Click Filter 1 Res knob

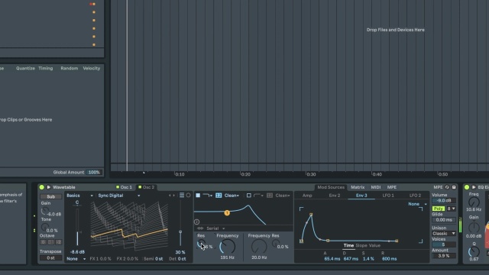pyautogui.click(x=201, y=244)
